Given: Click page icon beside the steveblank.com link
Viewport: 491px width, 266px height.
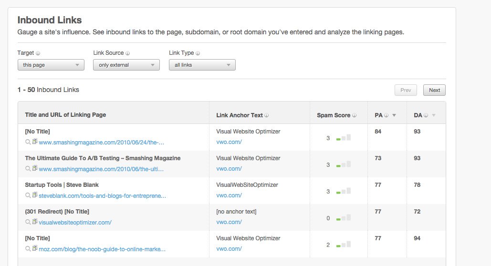Looking at the screenshot, I should click(35, 194).
